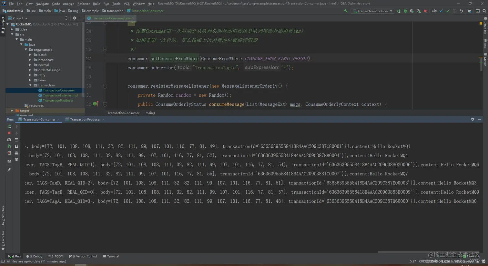The image size is (488, 266).
Task: Expand the retry package
Action: coord(30,75)
